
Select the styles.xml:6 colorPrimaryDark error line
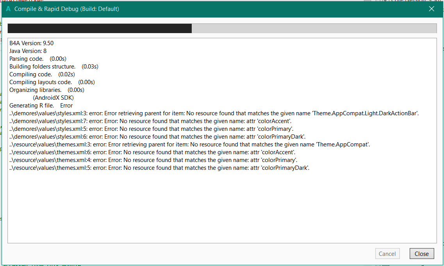tap(157, 137)
